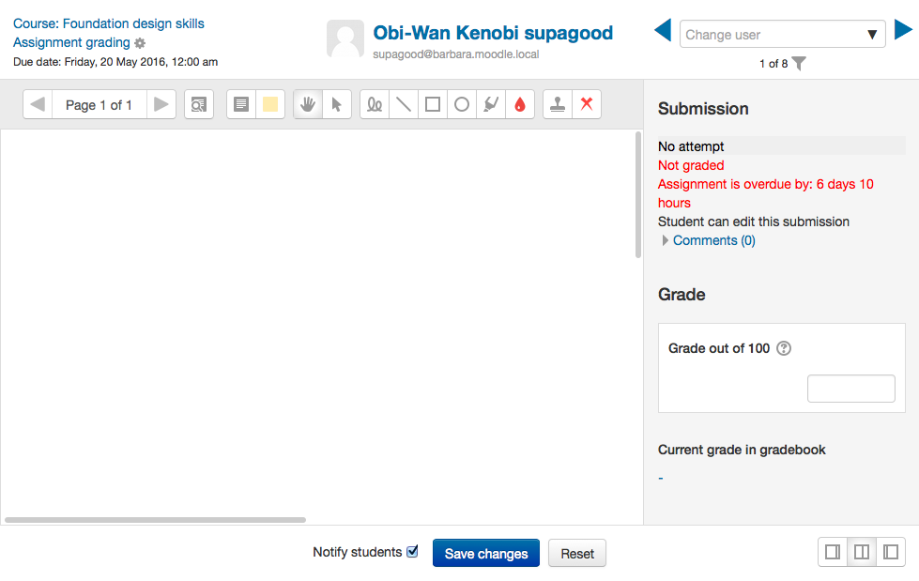This screenshot has width=919, height=581.
Task: Open the user filter funnel icon
Action: click(799, 63)
